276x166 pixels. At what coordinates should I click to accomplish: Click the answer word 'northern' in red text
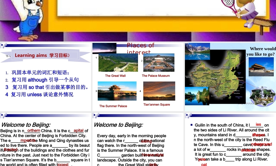coord(33,131)
